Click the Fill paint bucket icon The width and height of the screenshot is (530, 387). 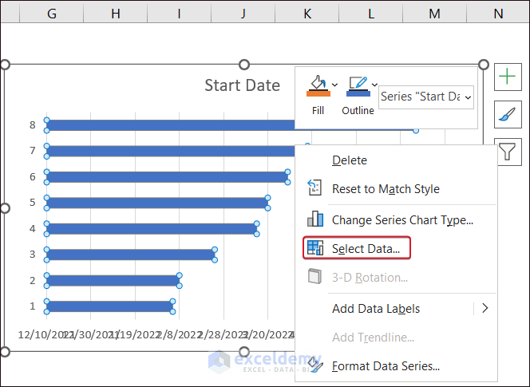(x=317, y=85)
